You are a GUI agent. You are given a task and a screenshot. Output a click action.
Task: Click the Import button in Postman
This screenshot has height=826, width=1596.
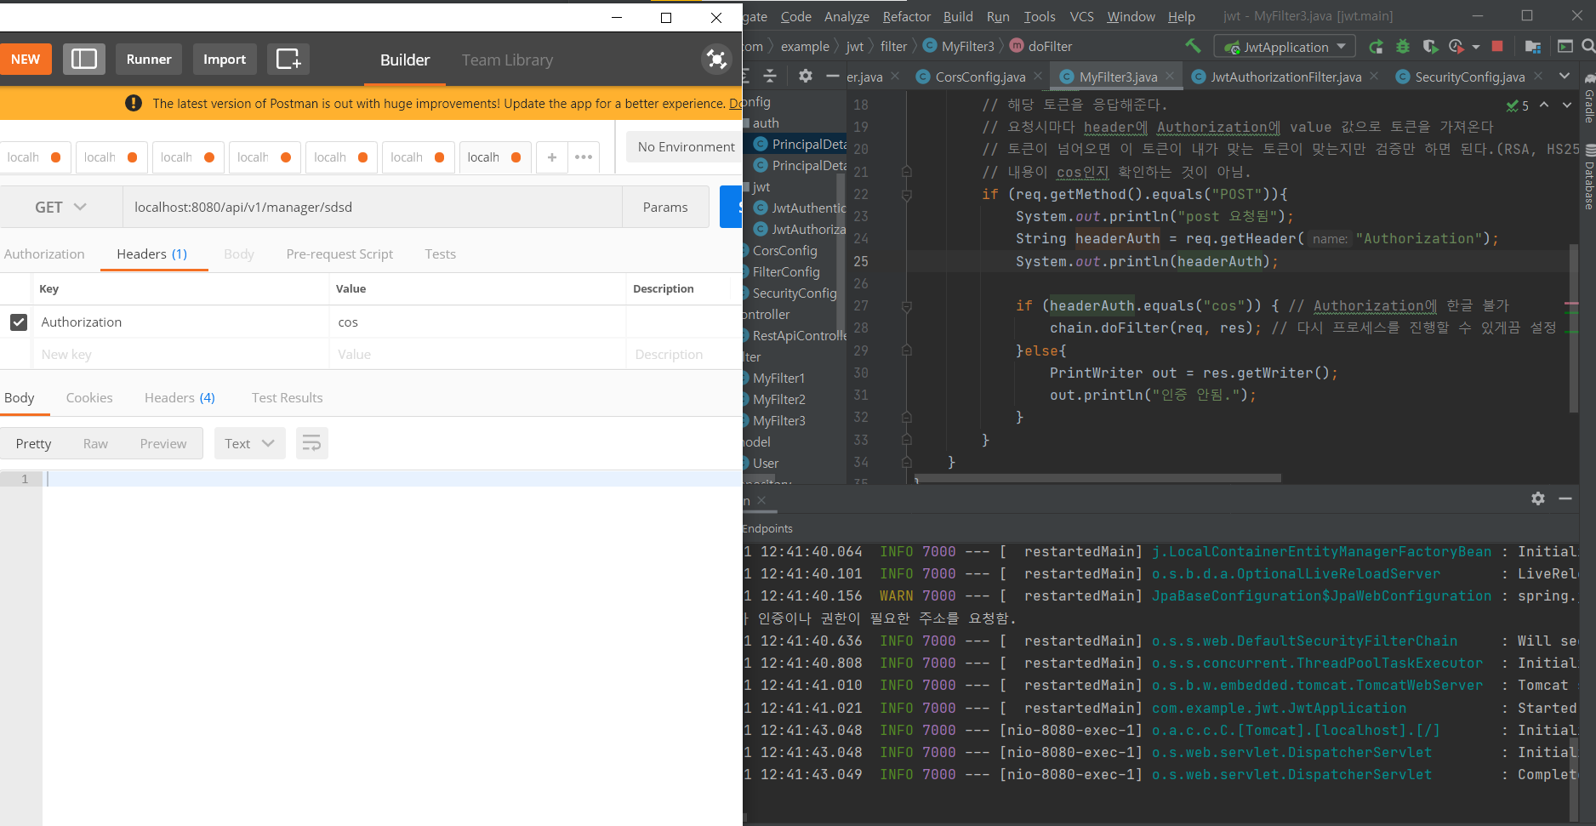click(x=225, y=60)
